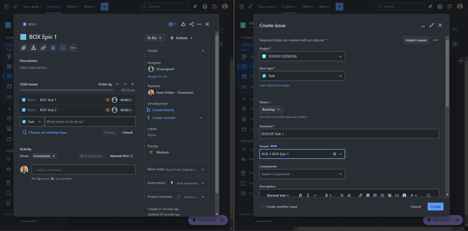Open the help icon in left window

coord(205,7)
